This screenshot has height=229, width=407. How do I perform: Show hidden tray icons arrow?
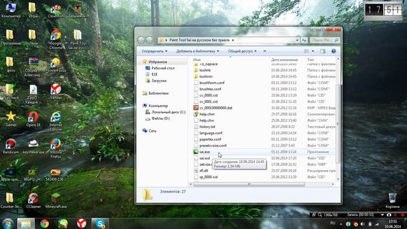point(341,224)
